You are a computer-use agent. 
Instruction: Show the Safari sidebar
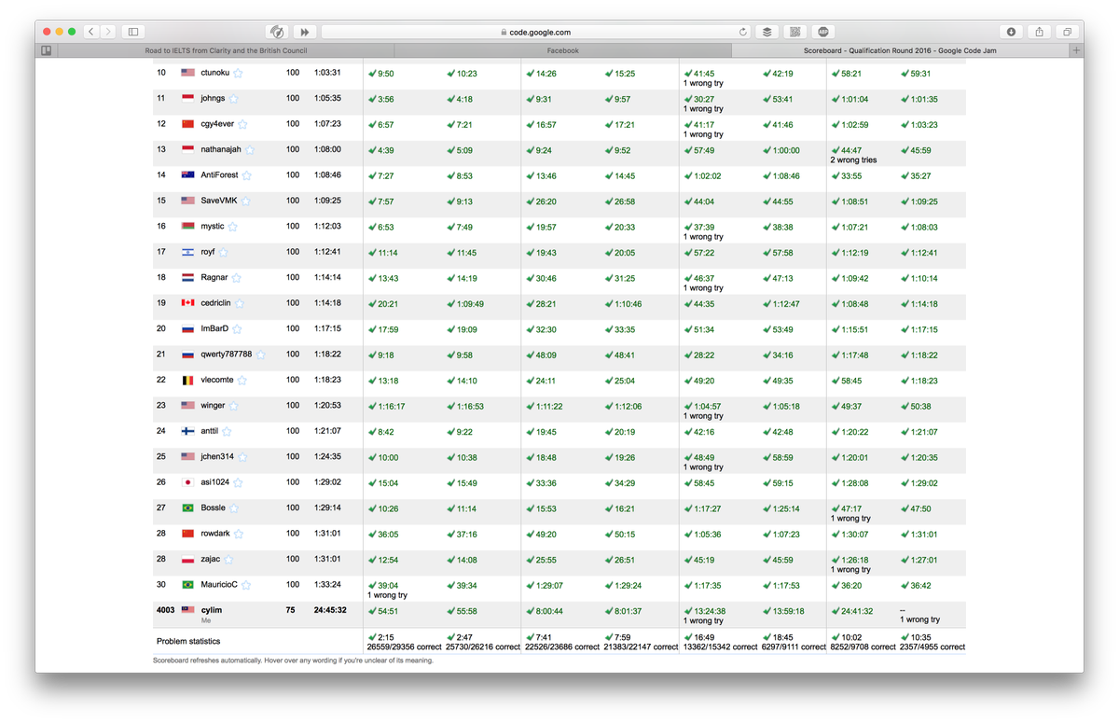tap(133, 32)
